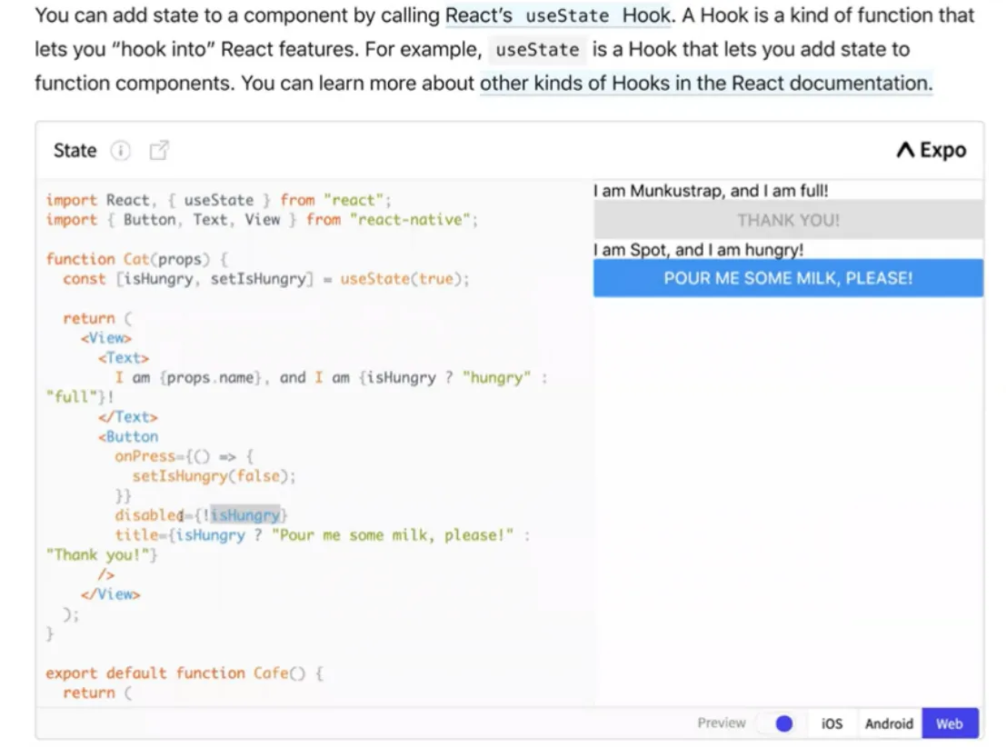The image size is (1007, 748).
Task: Click the {props.name} expression in code
Action: 211,377
